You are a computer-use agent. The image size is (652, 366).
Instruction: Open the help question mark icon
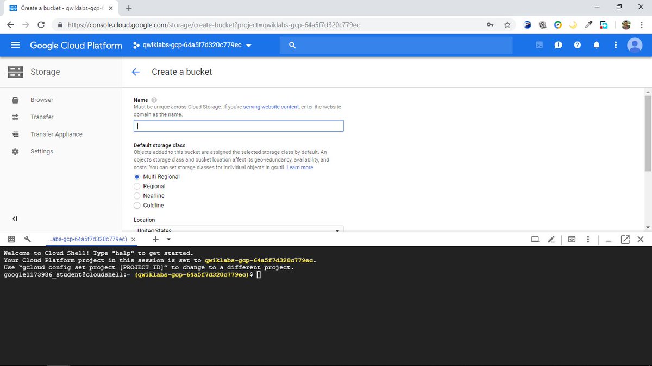[578, 45]
